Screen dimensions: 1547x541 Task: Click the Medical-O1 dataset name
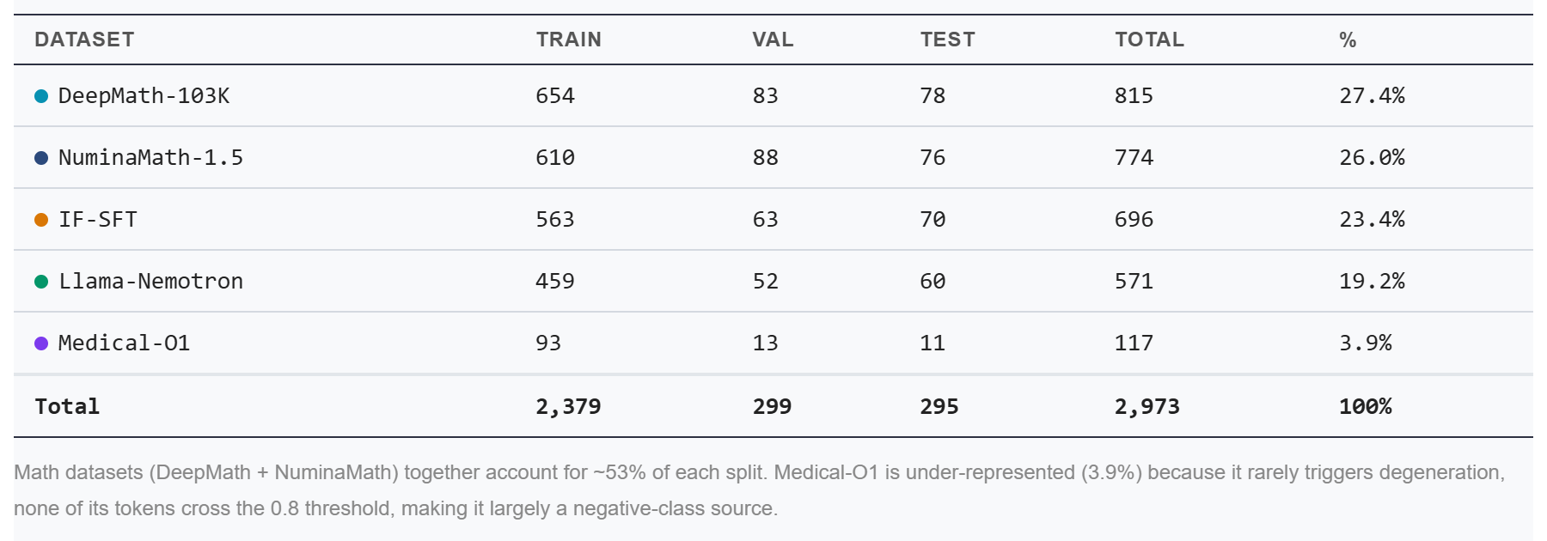click(x=124, y=343)
